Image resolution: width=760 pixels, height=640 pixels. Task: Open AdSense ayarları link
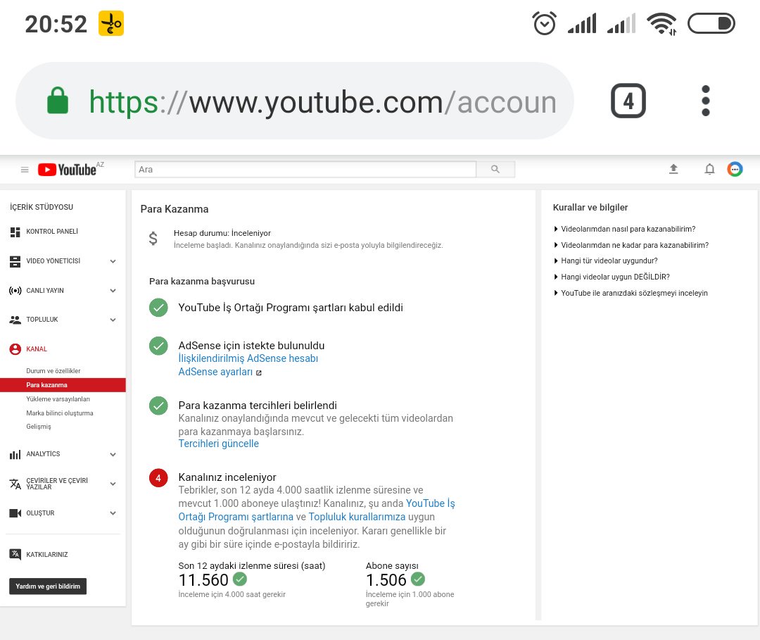click(x=216, y=372)
